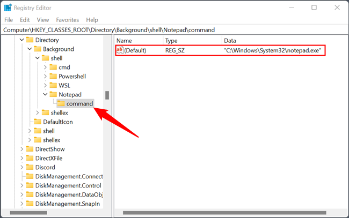Select the Directory tree label
The image size is (349, 218).
(47, 40)
